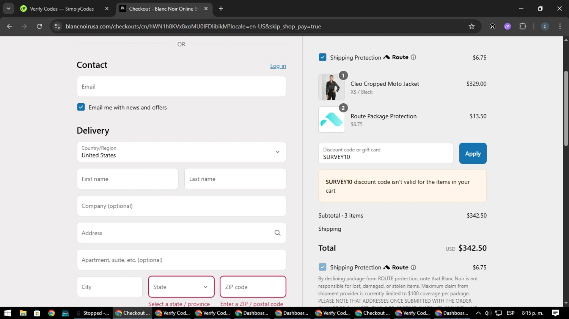Viewport: 569px width, 319px height.
Task: Click the magnifier icon in Address field
Action: pyautogui.click(x=277, y=233)
